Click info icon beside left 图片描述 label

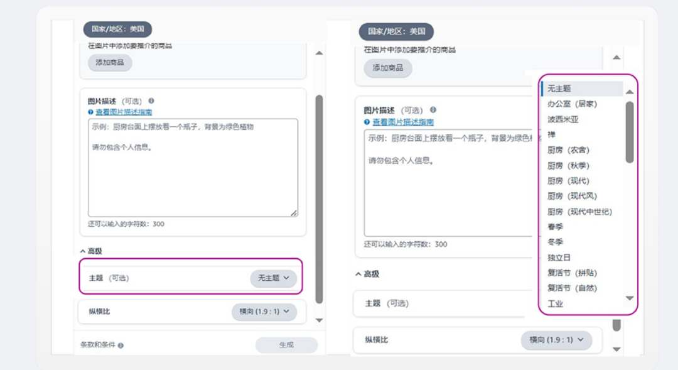click(x=151, y=101)
